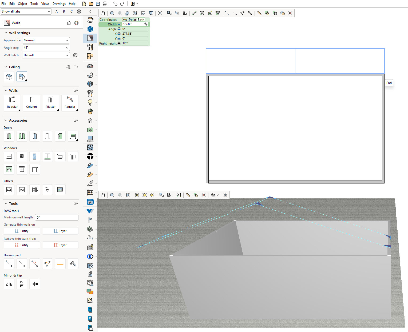Select the Pilaster tool

click(50, 103)
